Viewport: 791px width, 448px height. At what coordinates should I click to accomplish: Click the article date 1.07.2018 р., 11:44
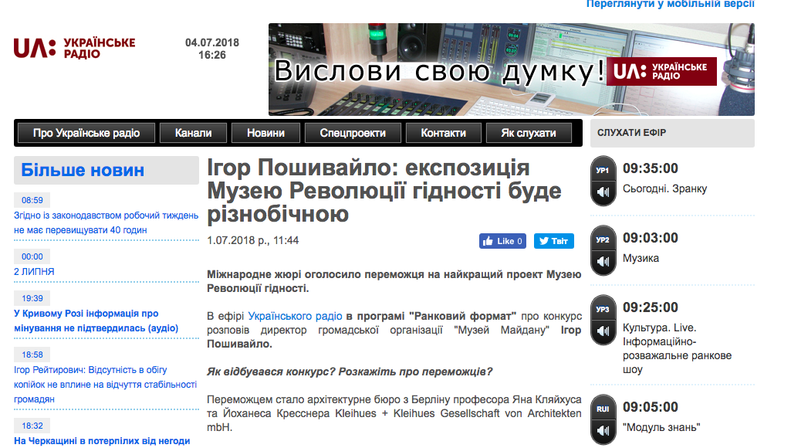pyautogui.click(x=253, y=240)
